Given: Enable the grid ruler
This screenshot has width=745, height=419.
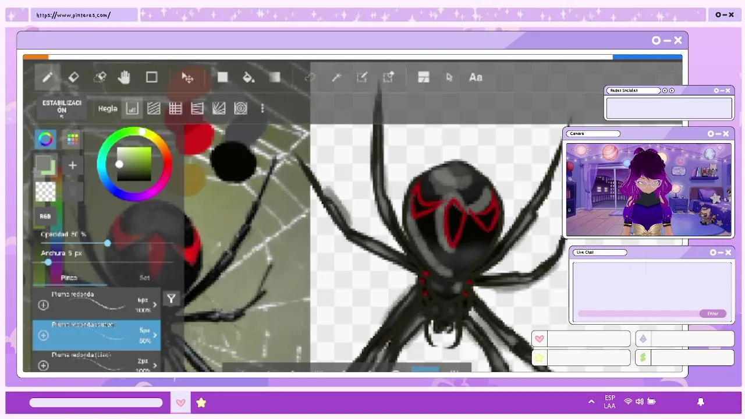Looking at the screenshot, I should point(175,108).
